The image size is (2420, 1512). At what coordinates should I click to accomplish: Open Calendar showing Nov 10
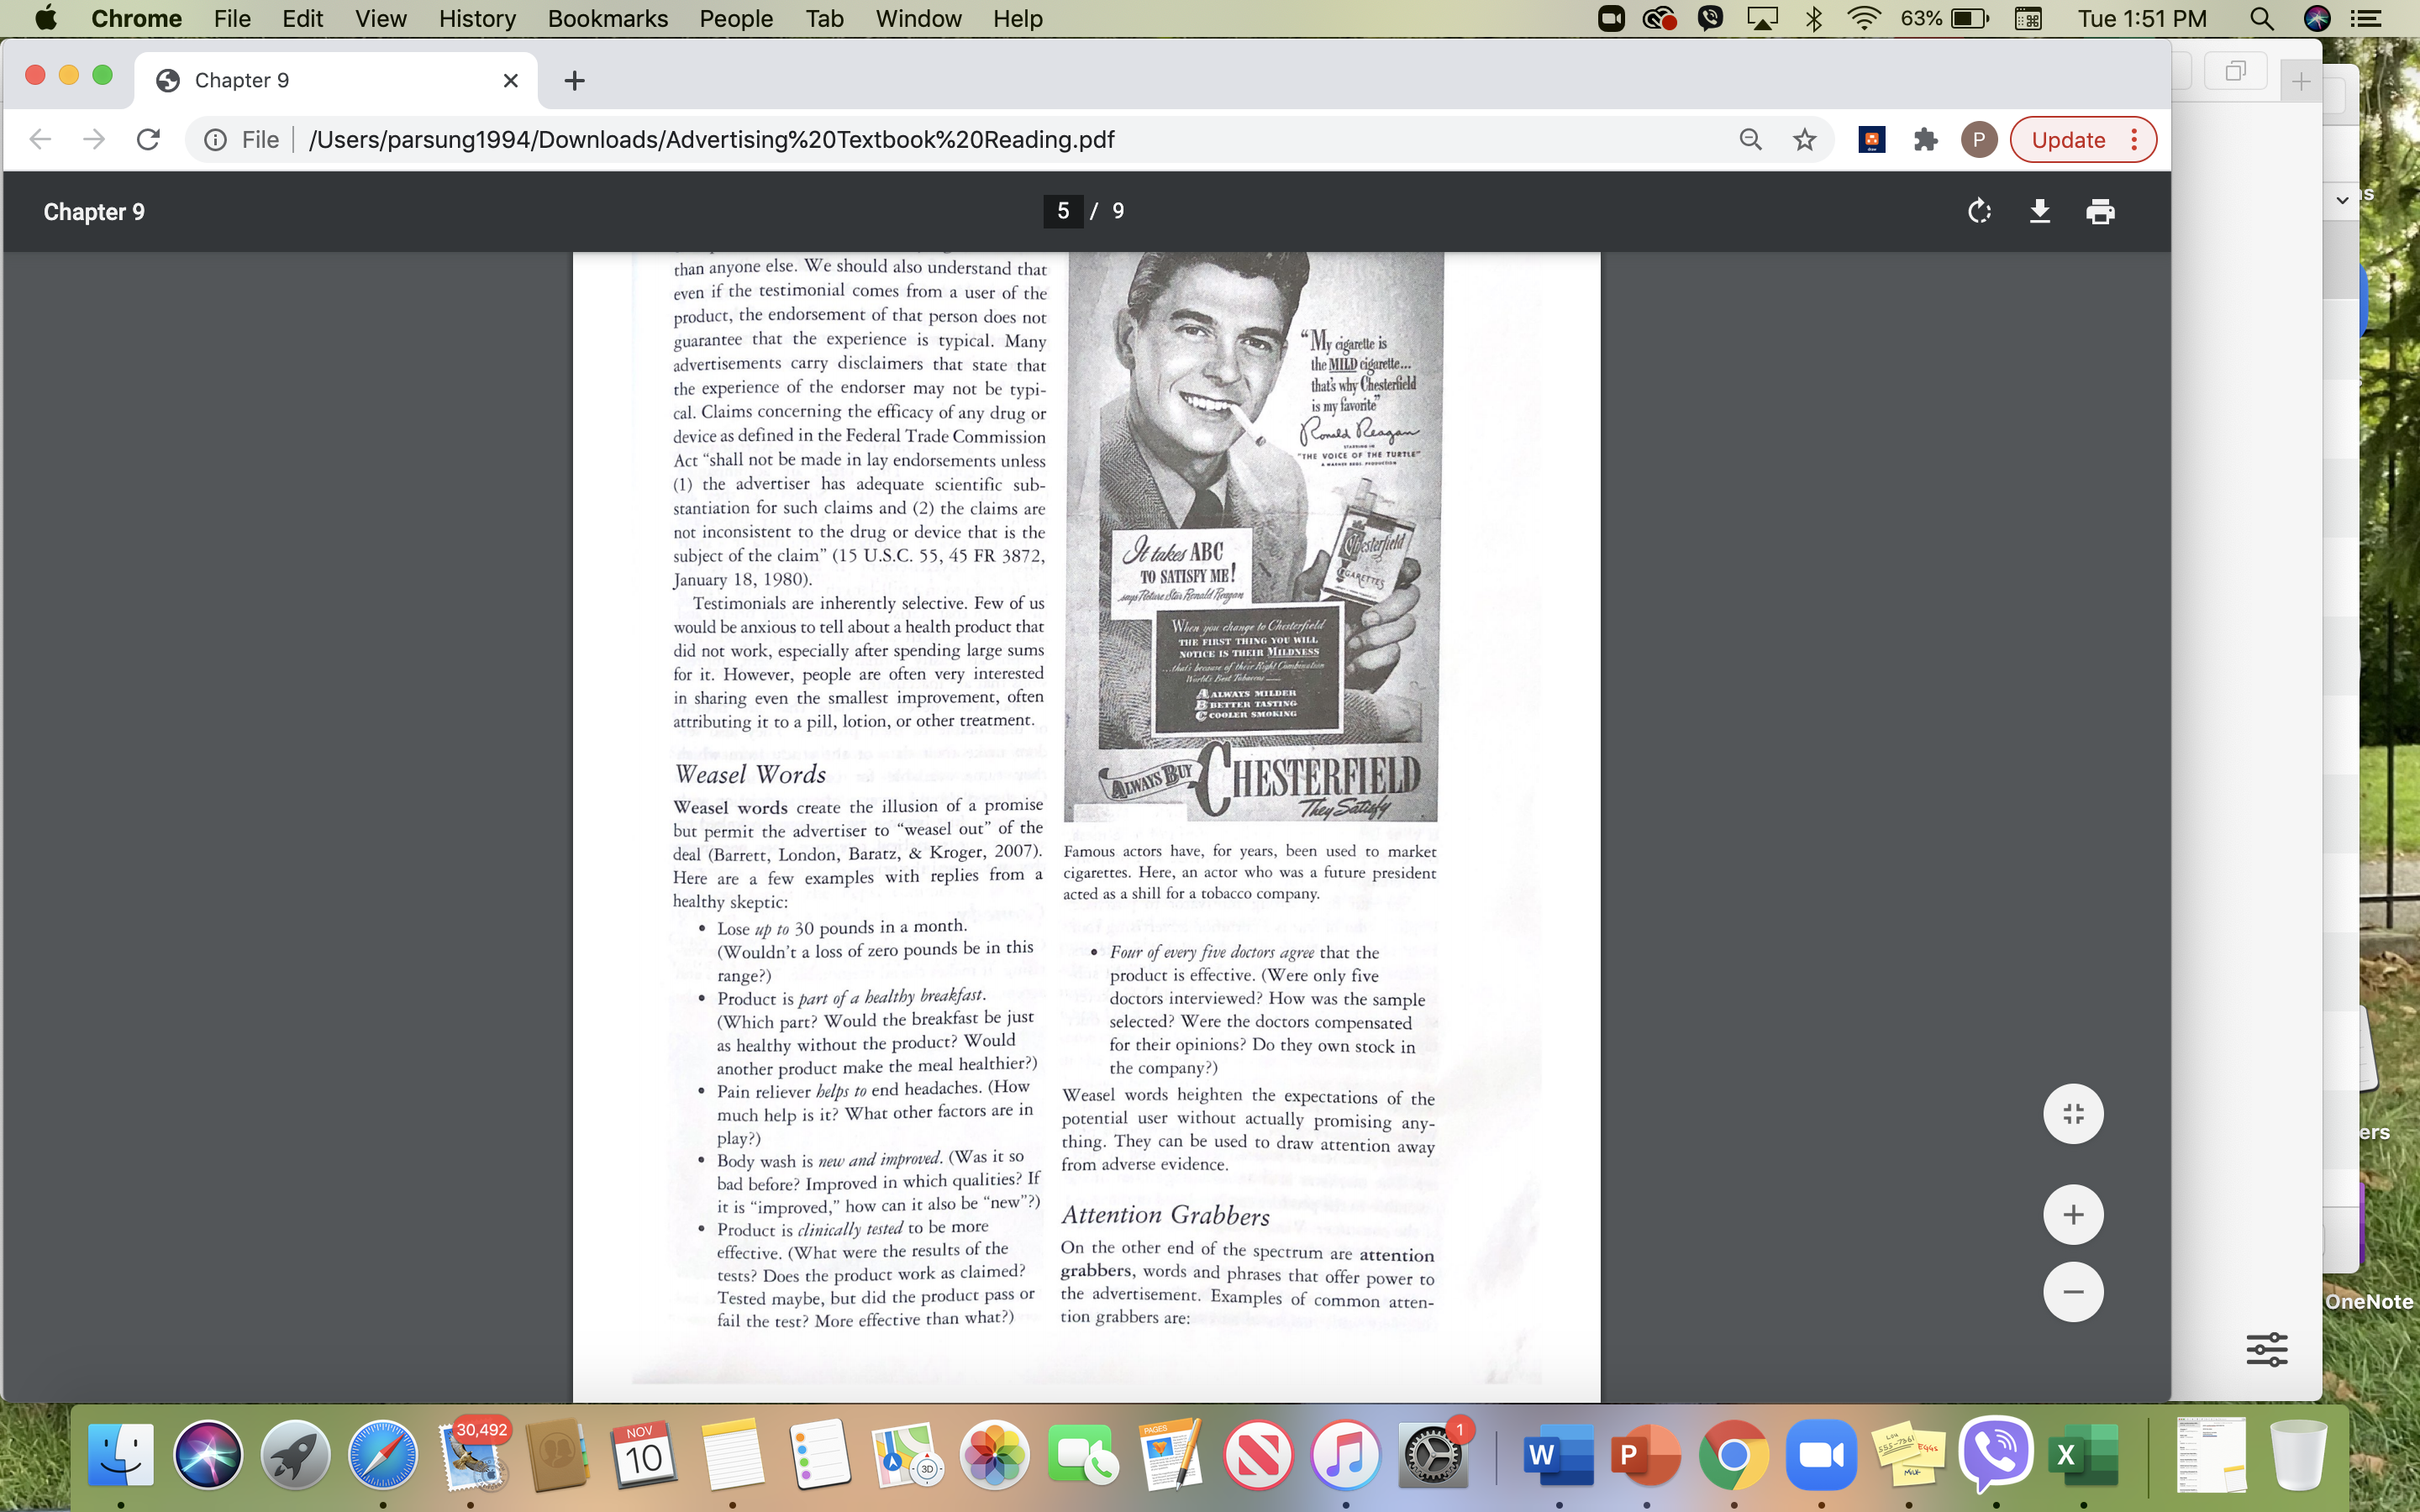pyautogui.click(x=644, y=1454)
